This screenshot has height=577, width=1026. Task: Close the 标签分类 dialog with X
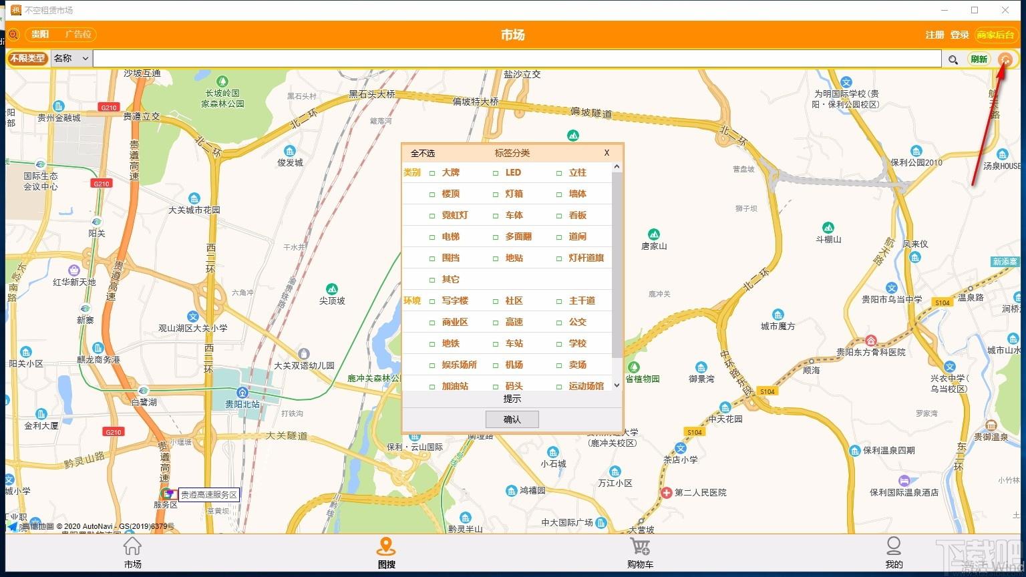[x=607, y=153]
